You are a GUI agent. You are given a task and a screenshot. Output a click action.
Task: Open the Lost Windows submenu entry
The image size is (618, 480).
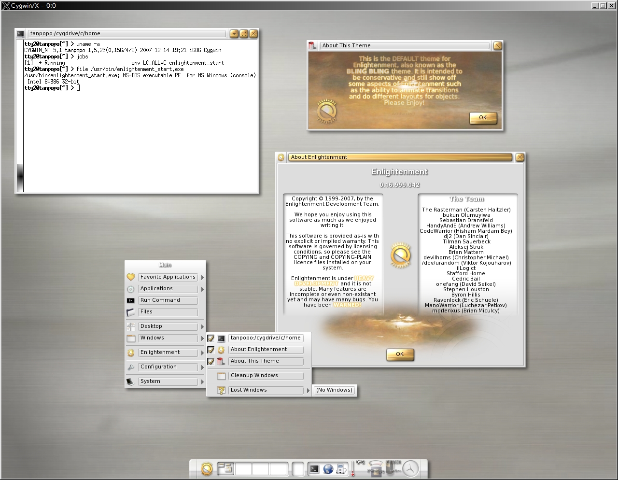pos(266,390)
